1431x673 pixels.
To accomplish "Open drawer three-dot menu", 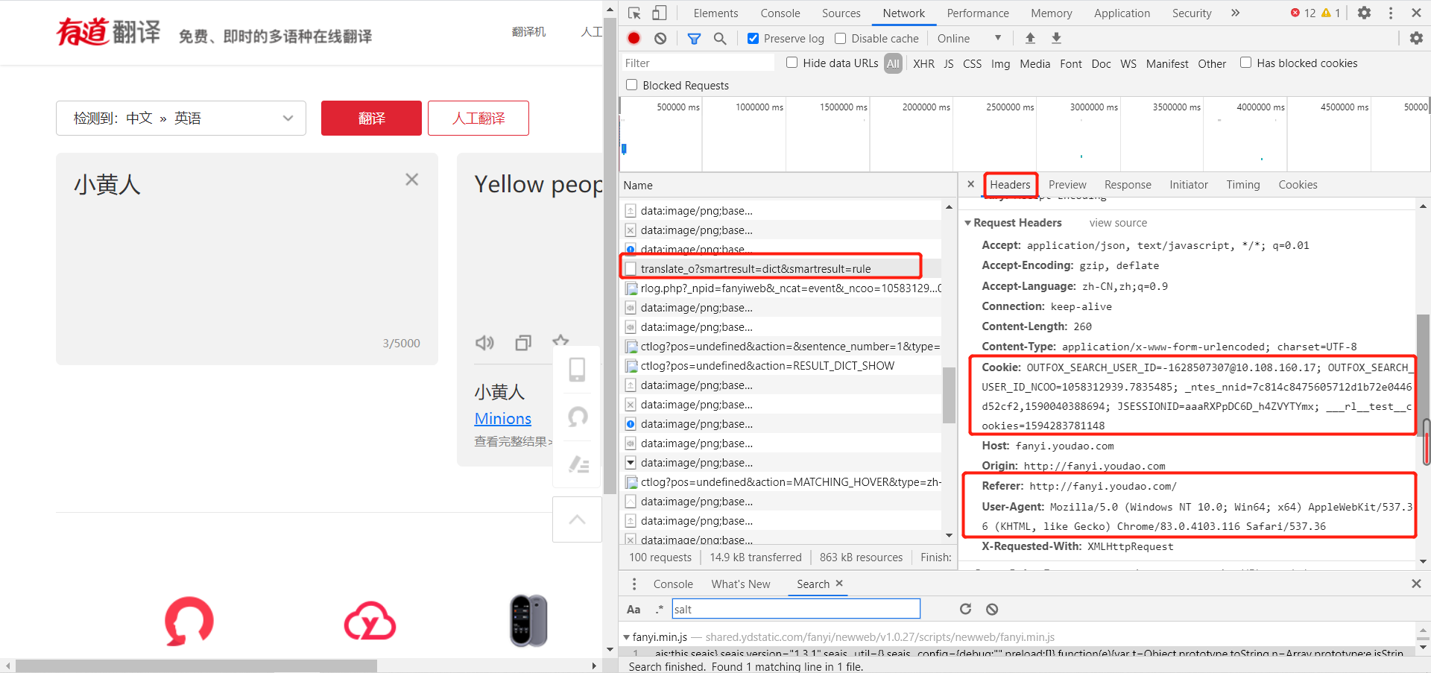I will (x=634, y=584).
